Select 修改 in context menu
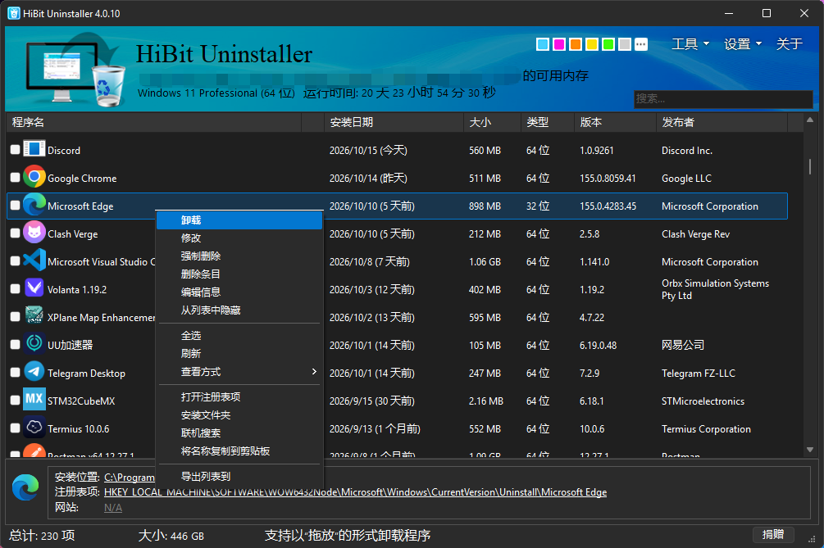Screen dimensions: 824x548 [239, 238]
